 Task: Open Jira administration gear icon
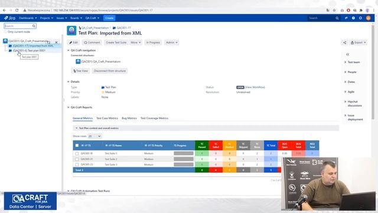pos(360,18)
